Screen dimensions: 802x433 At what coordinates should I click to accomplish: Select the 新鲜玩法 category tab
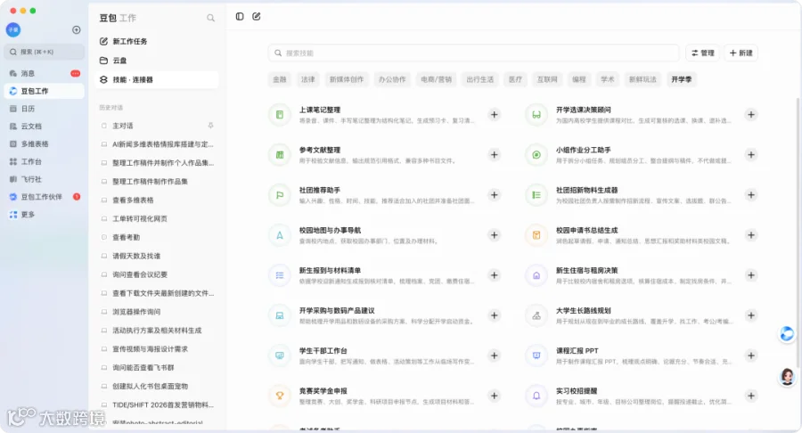coord(642,79)
